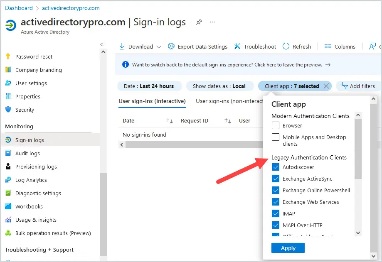Enable the Browser checkbox
Screen dimensions: 382x262
[276, 125]
